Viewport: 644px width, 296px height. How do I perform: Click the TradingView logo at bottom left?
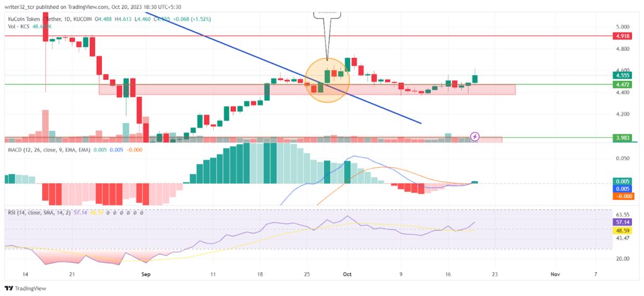[x=25, y=288]
